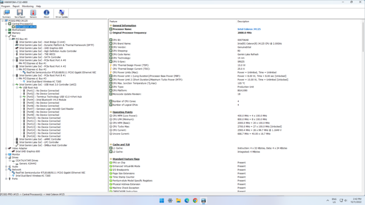Collapse the Drives node
Screen dimensions: 365x205
click(x=6, y=157)
